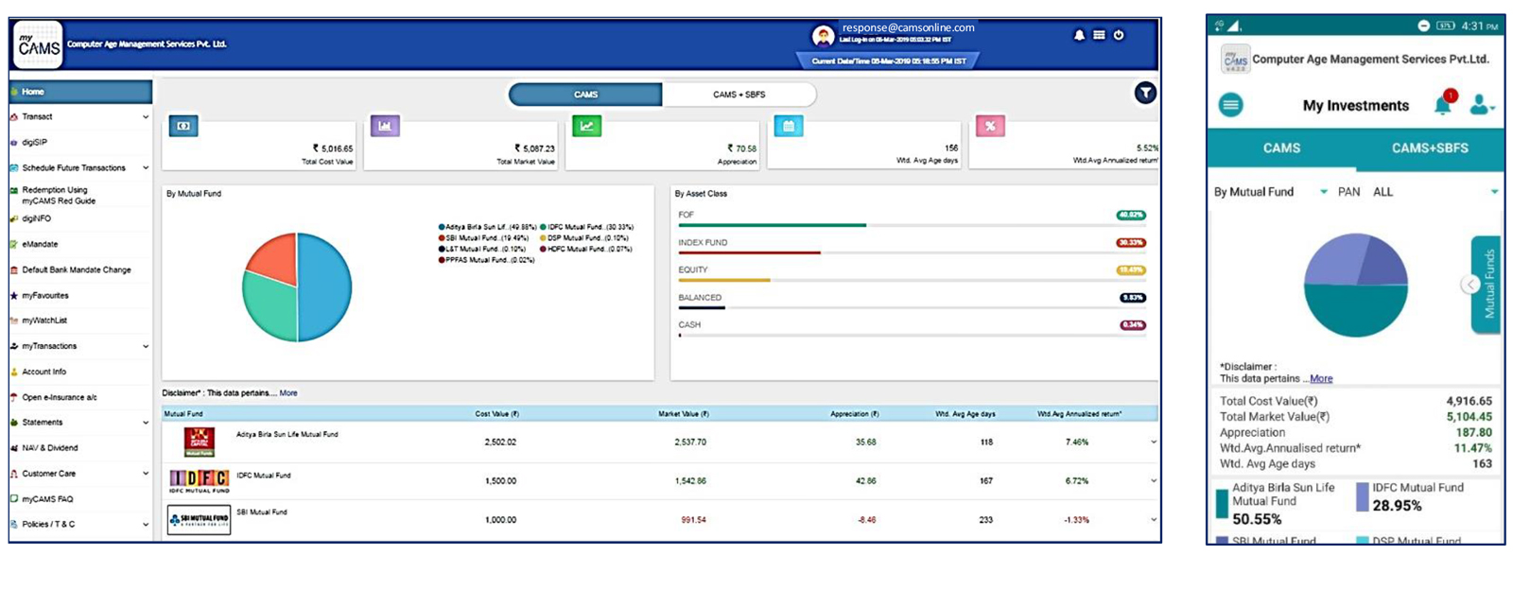Click the power logout icon
The width and height of the screenshot is (1513, 590).
1119,35
